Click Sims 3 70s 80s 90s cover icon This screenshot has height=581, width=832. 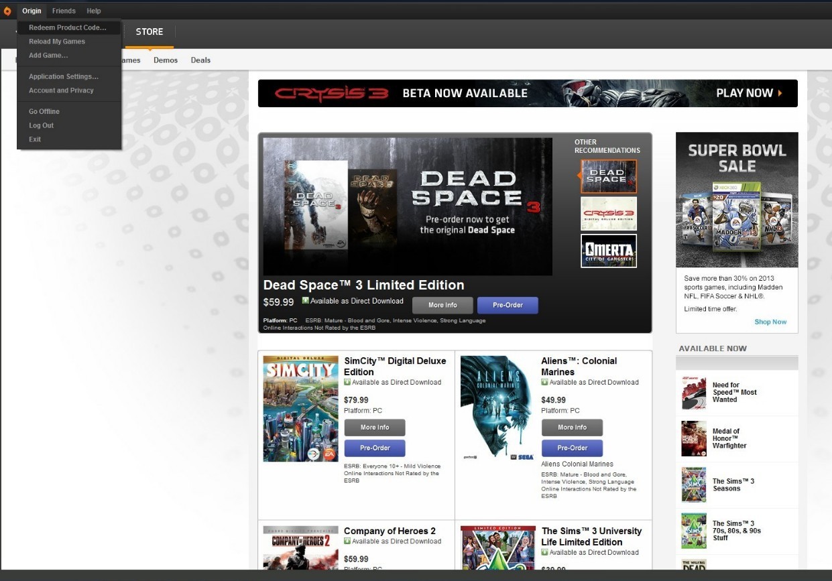694,531
